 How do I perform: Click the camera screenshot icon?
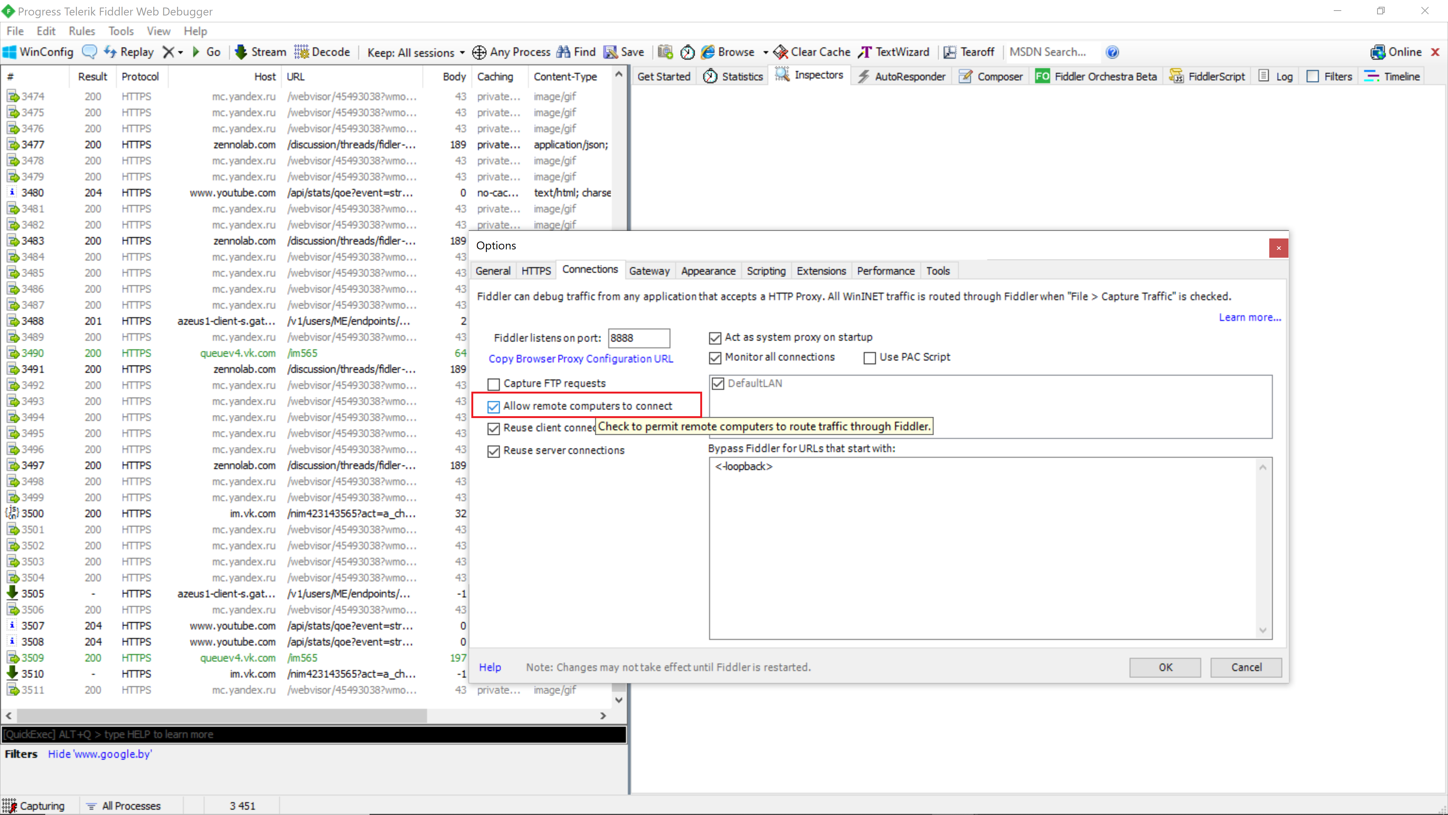pos(666,52)
